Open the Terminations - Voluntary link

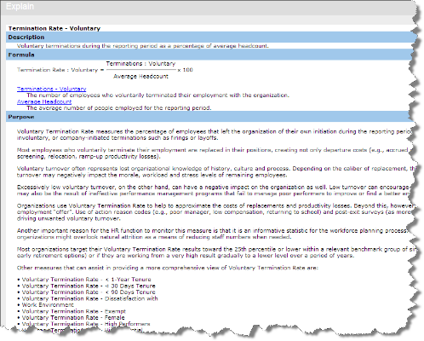point(51,89)
